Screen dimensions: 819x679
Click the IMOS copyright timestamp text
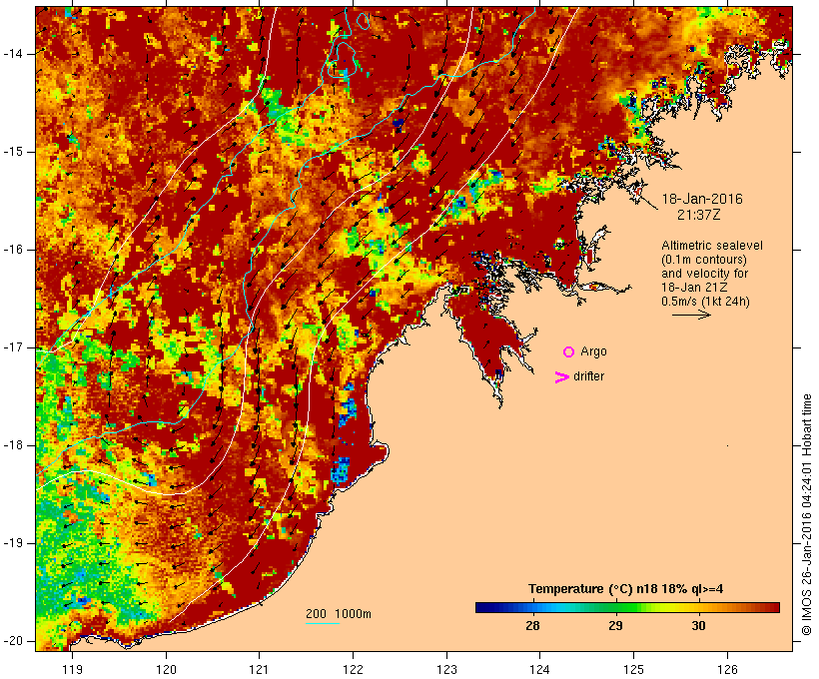(806, 515)
